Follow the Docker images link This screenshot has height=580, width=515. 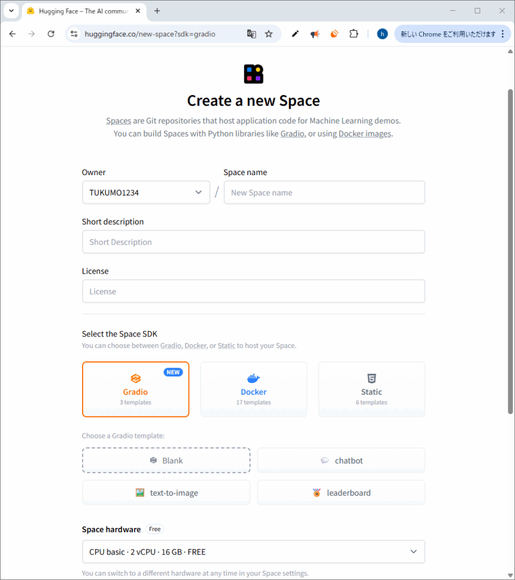(364, 134)
